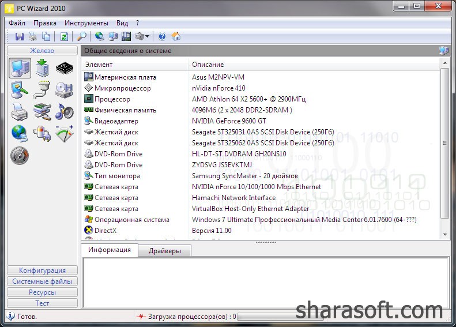Click the list scrollbar down arrow
The height and width of the screenshot is (327, 456).
pyautogui.click(x=444, y=235)
